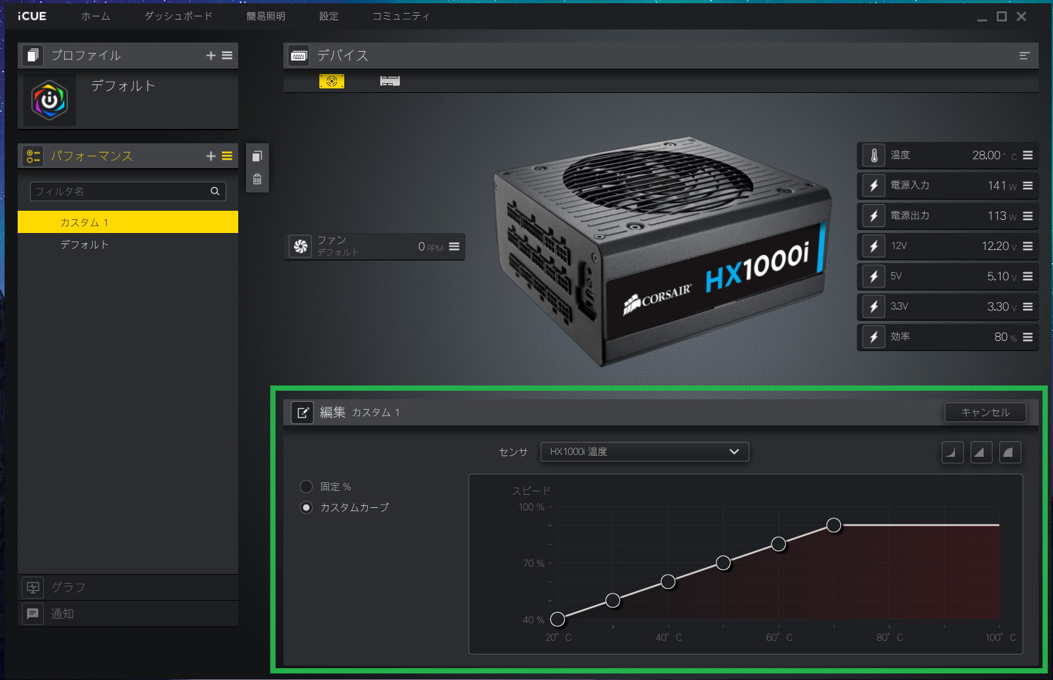Apply the quiet curve preset shape
Viewport: 1053px width, 680px height.
(x=952, y=452)
